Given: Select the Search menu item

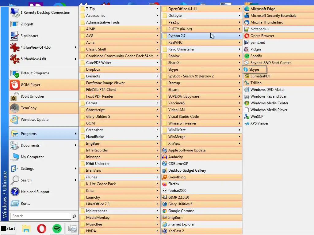Looking at the screenshot, I should [x=44, y=180].
